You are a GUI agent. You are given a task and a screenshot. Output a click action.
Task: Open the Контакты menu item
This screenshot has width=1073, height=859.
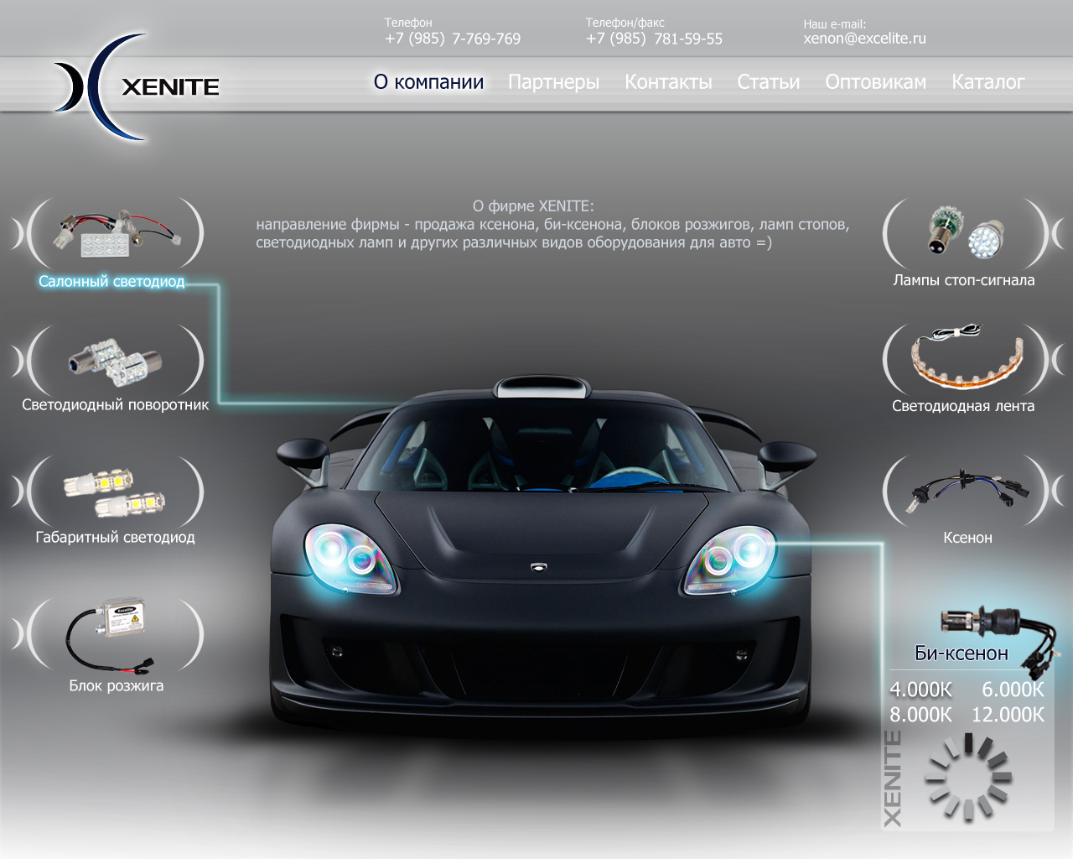tap(668, 82)
